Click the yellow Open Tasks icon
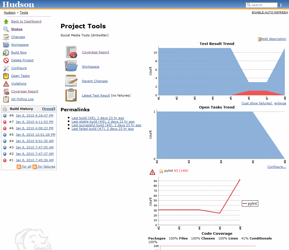Screen dimensions: 289x250 tap(6, 76)
